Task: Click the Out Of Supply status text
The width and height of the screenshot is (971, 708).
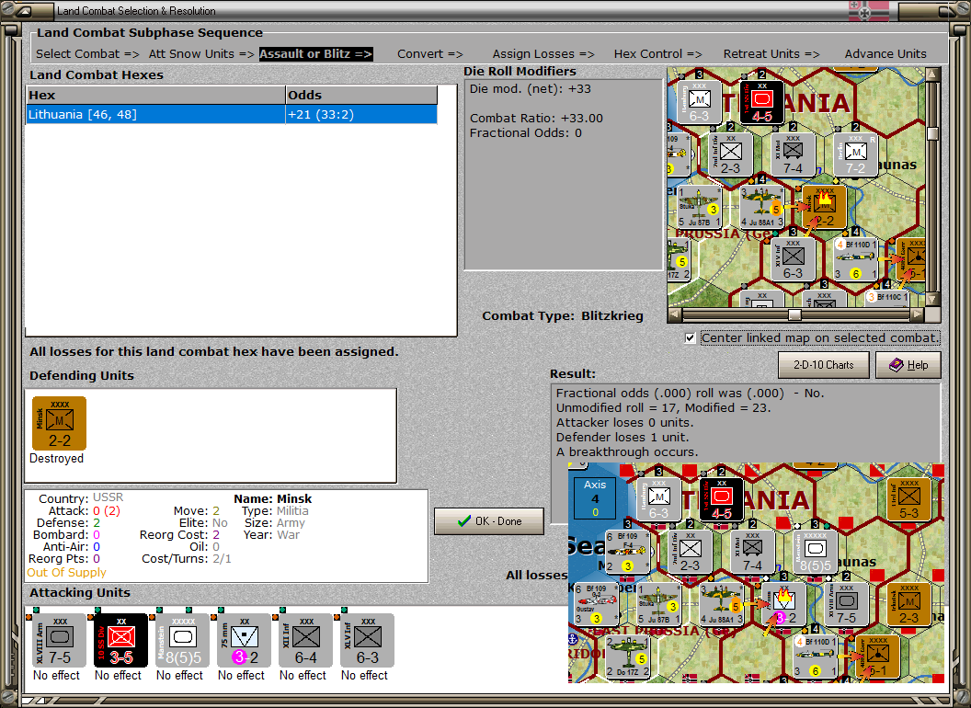Action: point(66,572)
